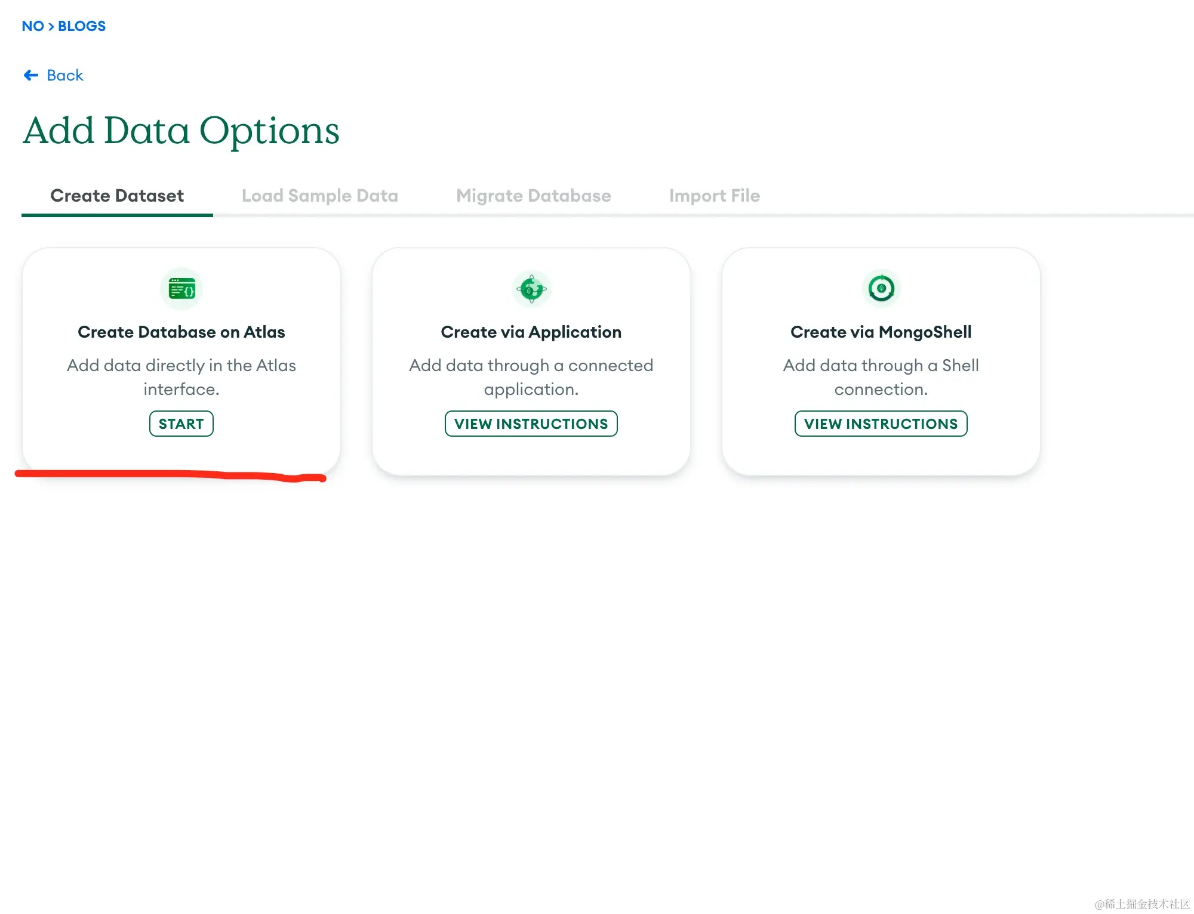Screen dimensions: 1194x914
Task: Click the Create via MongoShell card title
Action: click(881, 332)
